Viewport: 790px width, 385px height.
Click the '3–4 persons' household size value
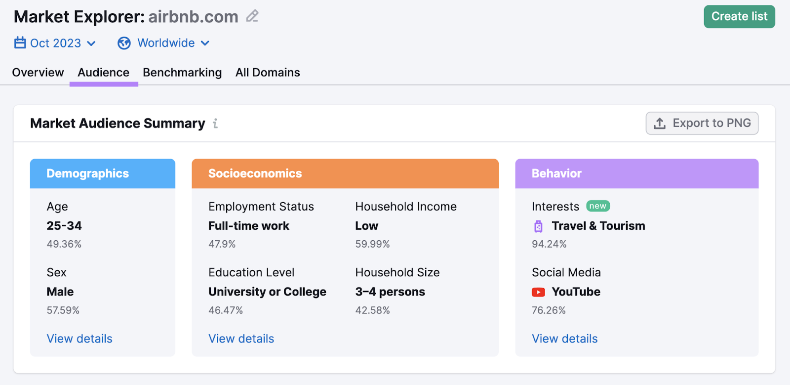pyautogui.click(x=390, y=292)
